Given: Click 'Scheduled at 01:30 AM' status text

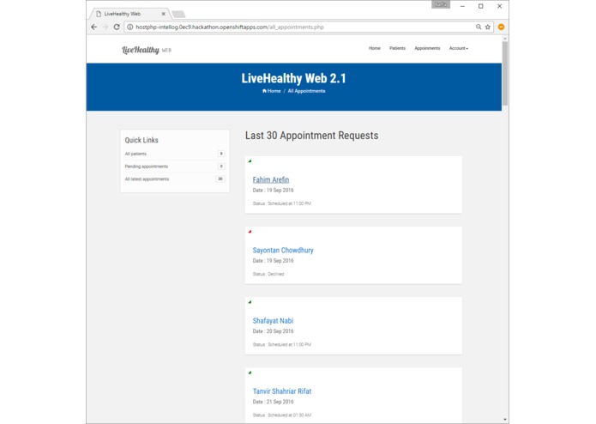Looking at the screenshot, I should pyautogui.click(x=289, y=415).
